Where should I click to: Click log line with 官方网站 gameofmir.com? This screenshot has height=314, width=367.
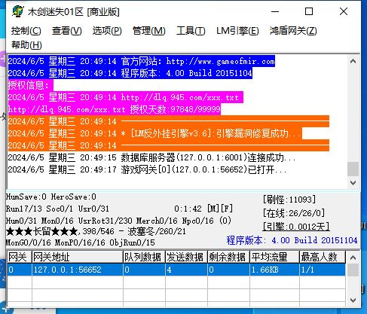pyautogui.click(x=142, y=61)
